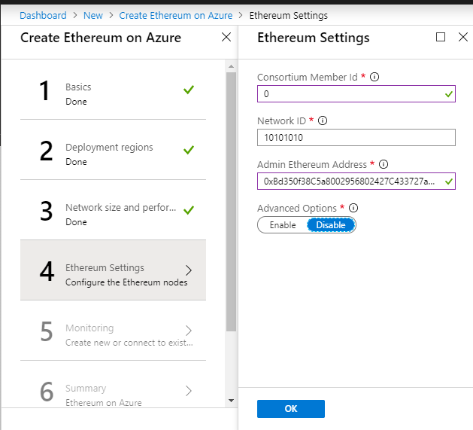Select step 6 Summary
Viewport: 473px width, 430px height.
click(113, 384)
